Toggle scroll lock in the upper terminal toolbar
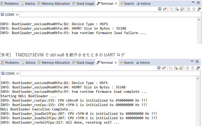The width and height of the screenshot is (202, 128). [x=182, y=9]
